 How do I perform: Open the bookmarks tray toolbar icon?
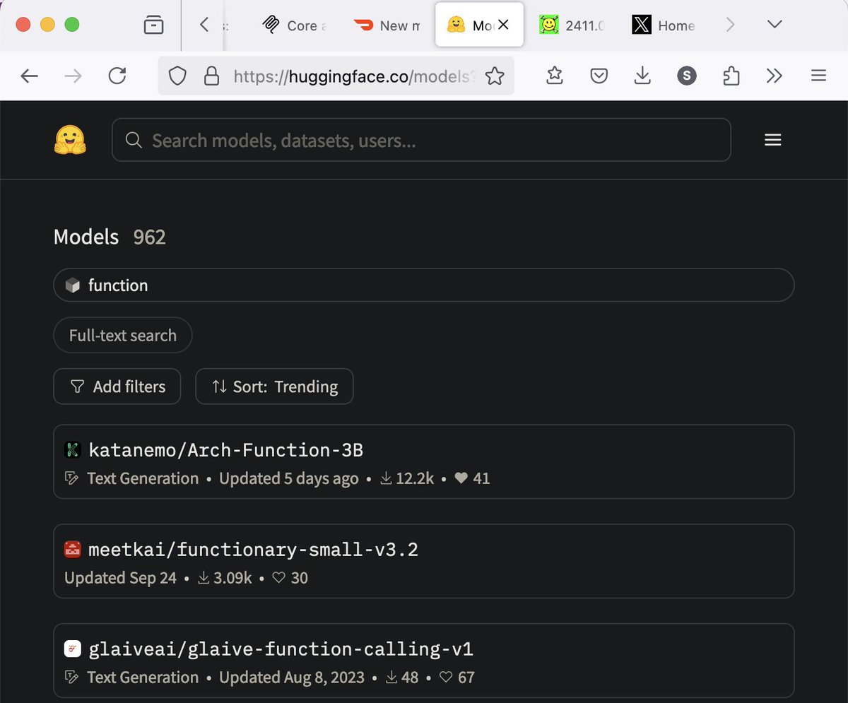555,76
